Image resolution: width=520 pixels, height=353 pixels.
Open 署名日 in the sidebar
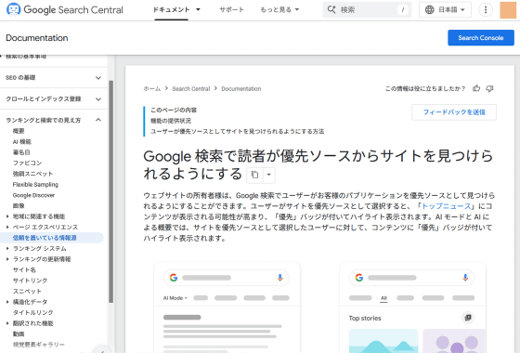[21, 152]
